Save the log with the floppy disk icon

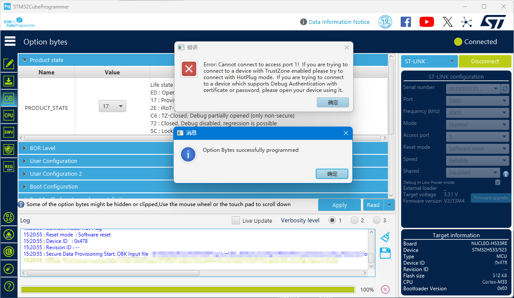pyautogui.click(x=385, y=253)
